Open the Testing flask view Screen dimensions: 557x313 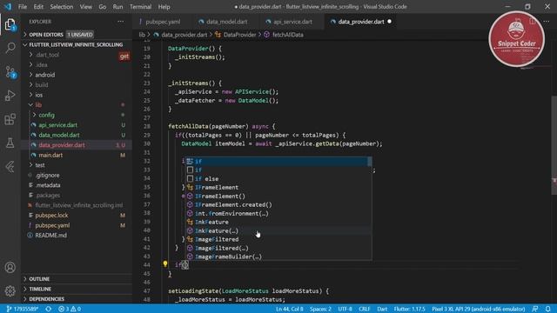coord(10,143)
